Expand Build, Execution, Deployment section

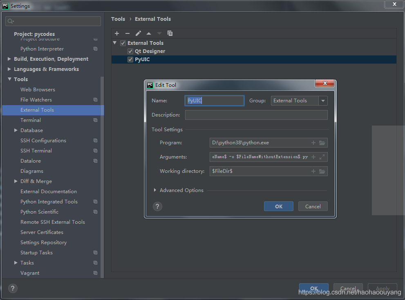point(9,59)
